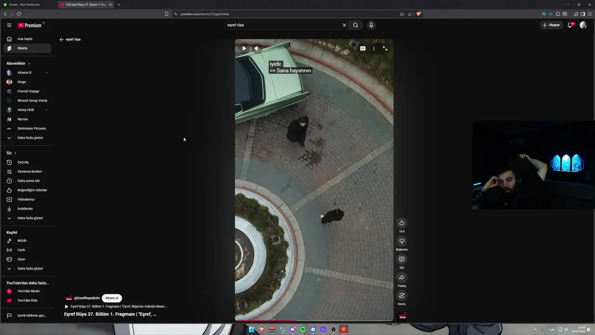Open the Kingo channel subscription
The width and height of the screenshot is (595, 335).
click(28, 82)
